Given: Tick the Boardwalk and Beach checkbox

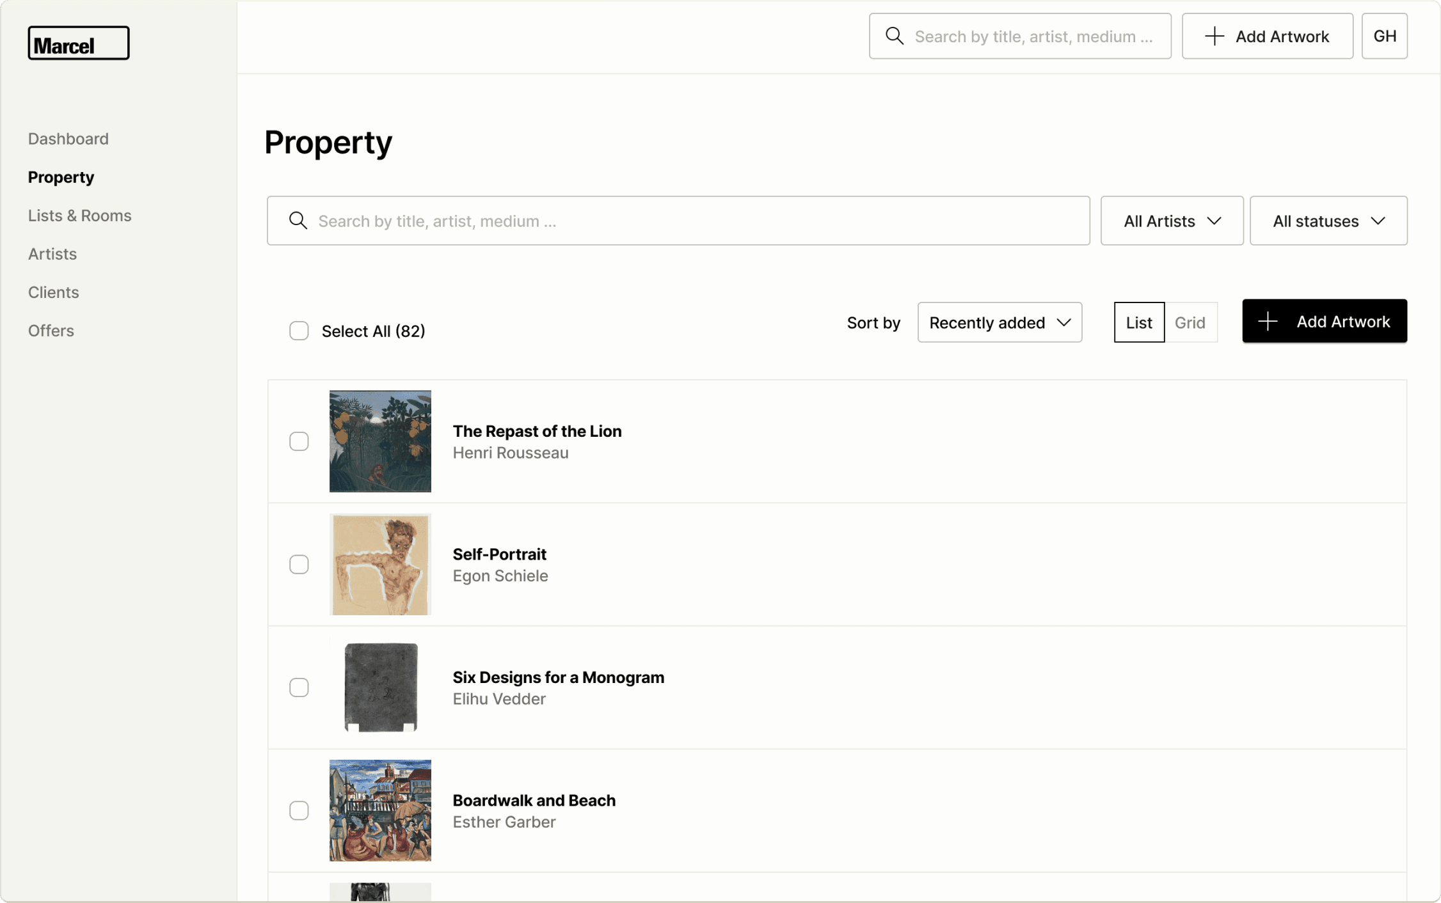Looking at the screenshot, I should tap(299, 810).
